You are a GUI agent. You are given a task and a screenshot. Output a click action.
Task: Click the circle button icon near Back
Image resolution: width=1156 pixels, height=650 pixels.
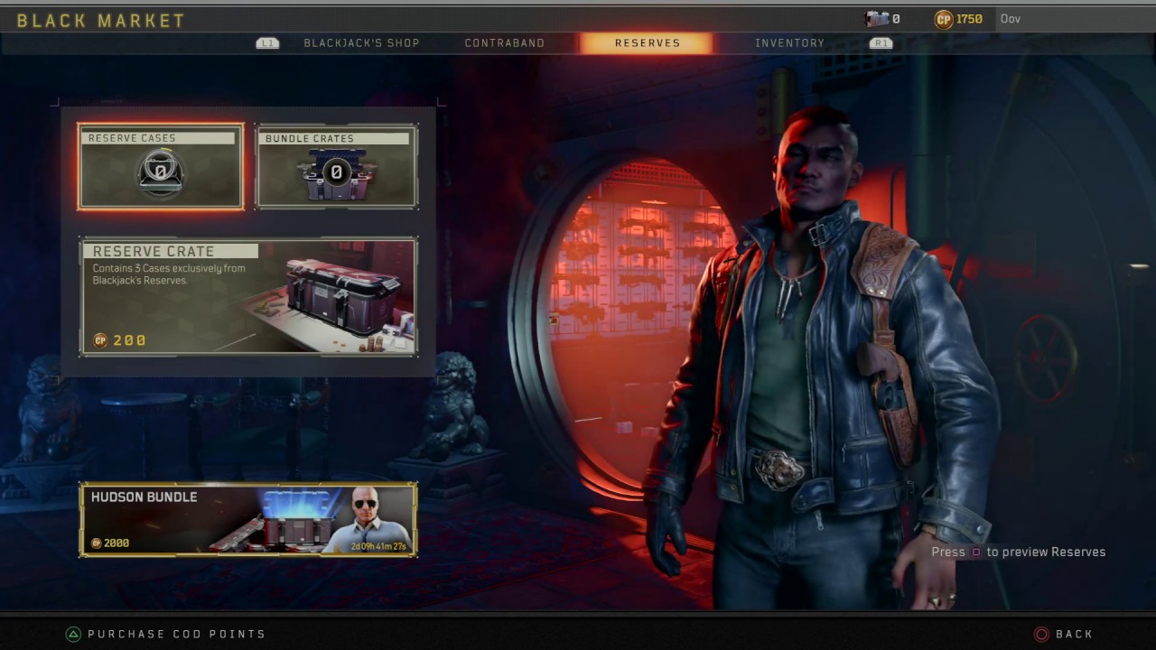pyautogui.click(x=1041, y=634)
